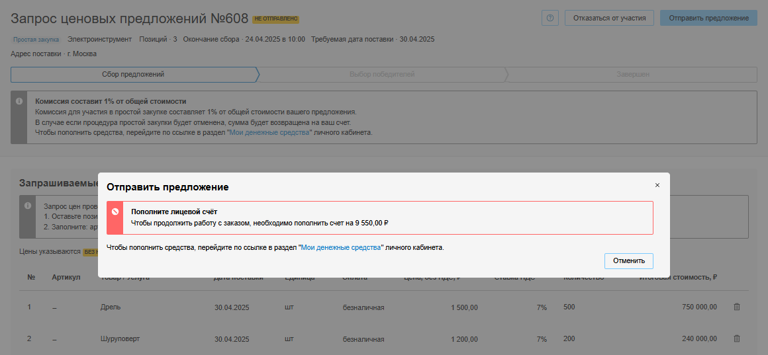Click the Простая закупка tag
The width and height of the screenshot is (768, 355).
36,40
